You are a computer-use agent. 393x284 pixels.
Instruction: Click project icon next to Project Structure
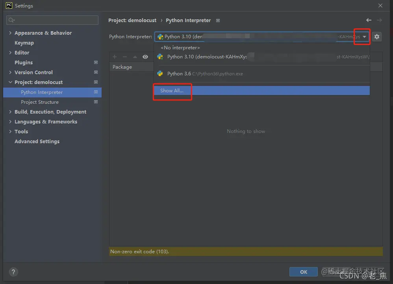96,102
